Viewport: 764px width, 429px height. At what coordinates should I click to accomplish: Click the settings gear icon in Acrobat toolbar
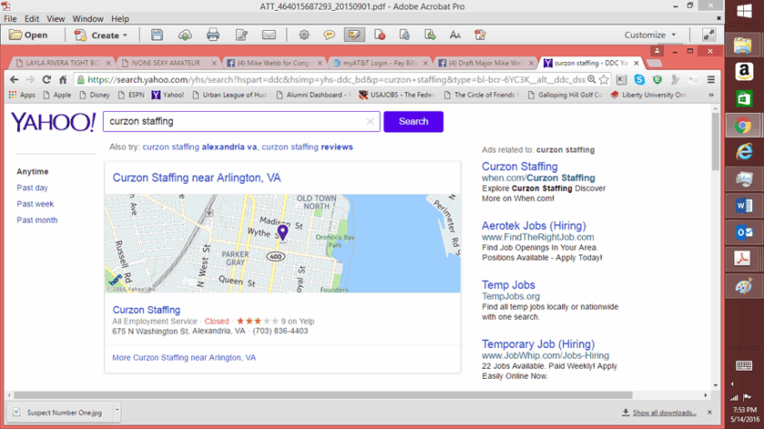[x=304, y=35]
